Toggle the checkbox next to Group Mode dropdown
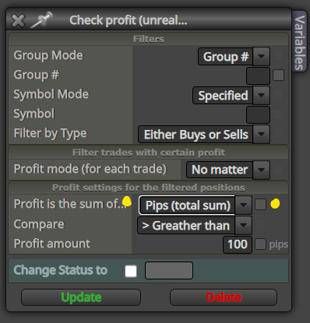The height and width of the screenshot is (323, 310). 278,56
